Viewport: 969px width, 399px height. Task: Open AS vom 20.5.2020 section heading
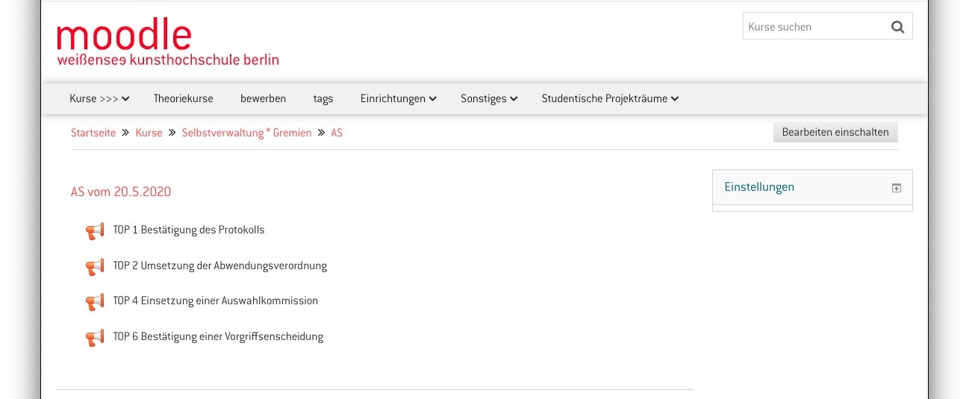121,192
